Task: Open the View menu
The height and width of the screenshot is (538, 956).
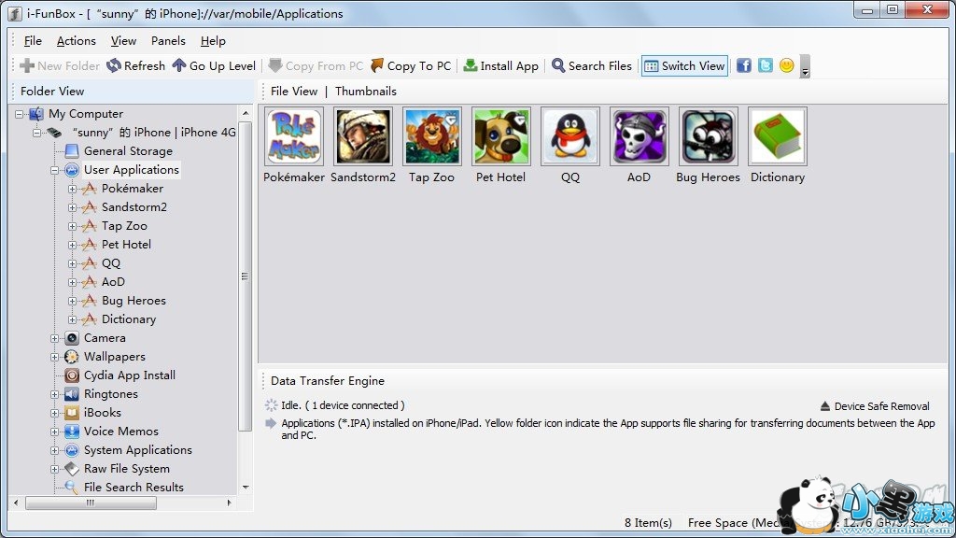Action: pos(124,41)
